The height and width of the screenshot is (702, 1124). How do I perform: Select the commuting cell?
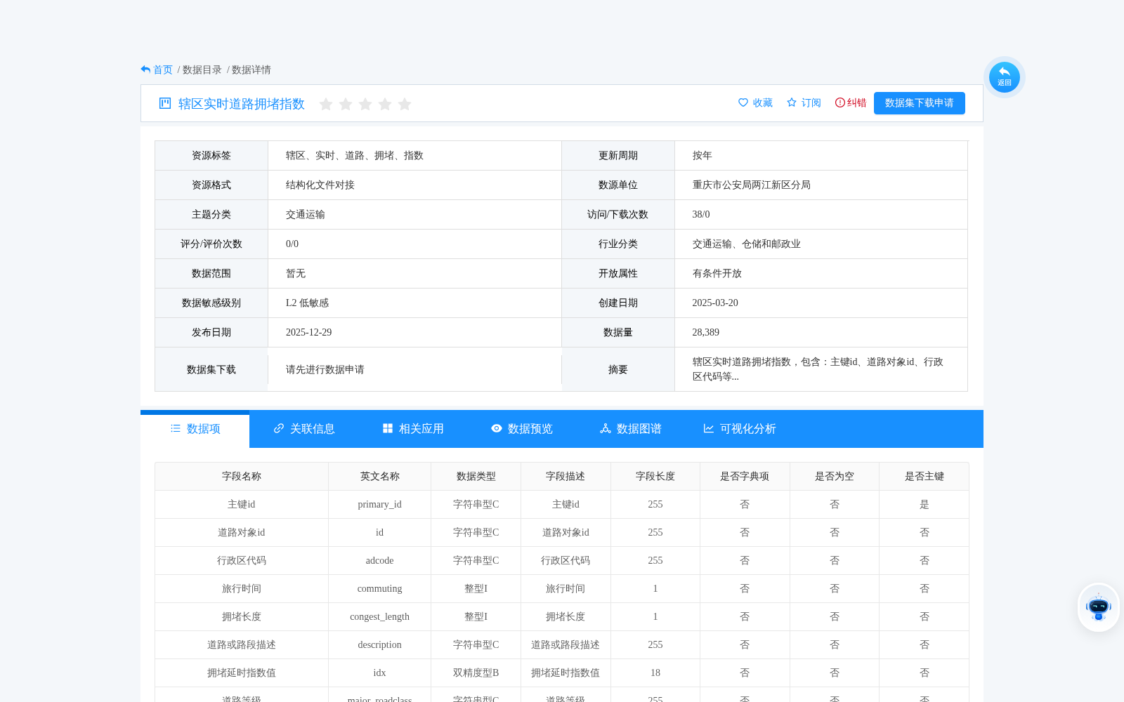380,589
